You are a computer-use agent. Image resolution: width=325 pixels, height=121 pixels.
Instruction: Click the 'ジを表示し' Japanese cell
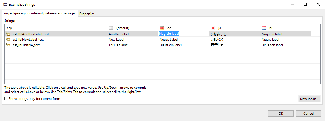click(x=234, y=34)
